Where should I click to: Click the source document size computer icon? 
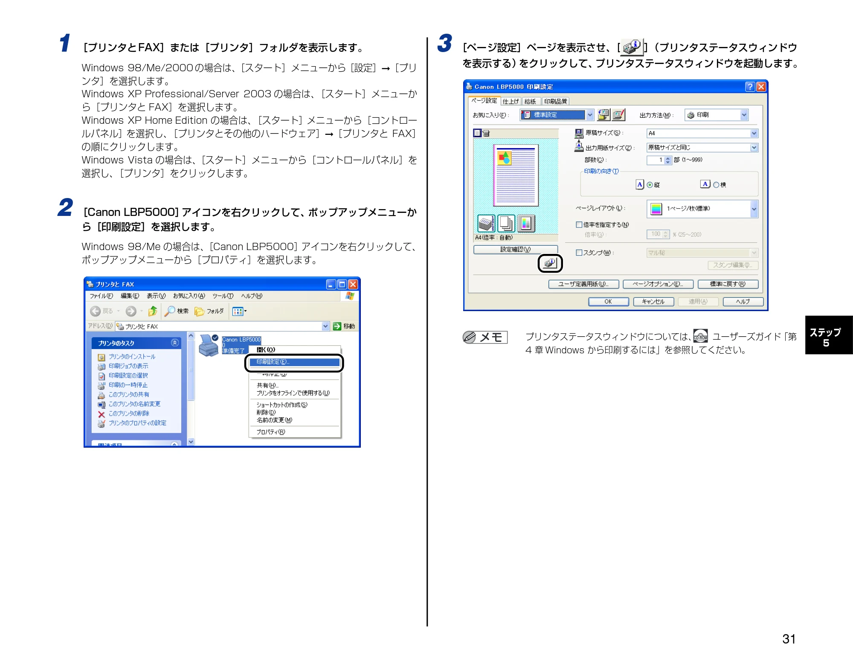(x=579, y=133)
